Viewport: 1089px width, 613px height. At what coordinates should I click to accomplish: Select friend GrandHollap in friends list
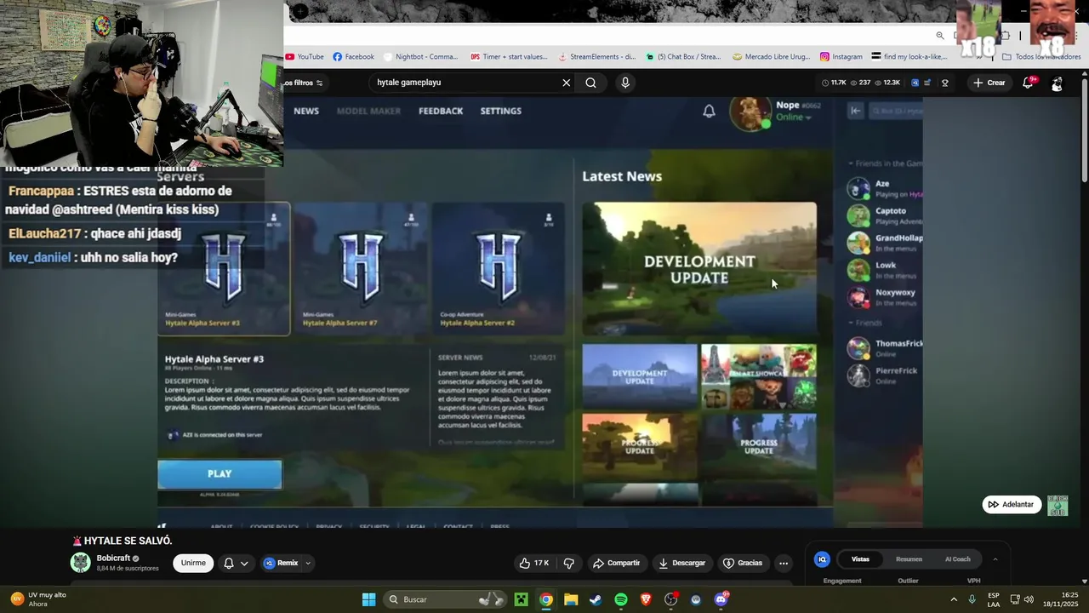pos(885,243)
